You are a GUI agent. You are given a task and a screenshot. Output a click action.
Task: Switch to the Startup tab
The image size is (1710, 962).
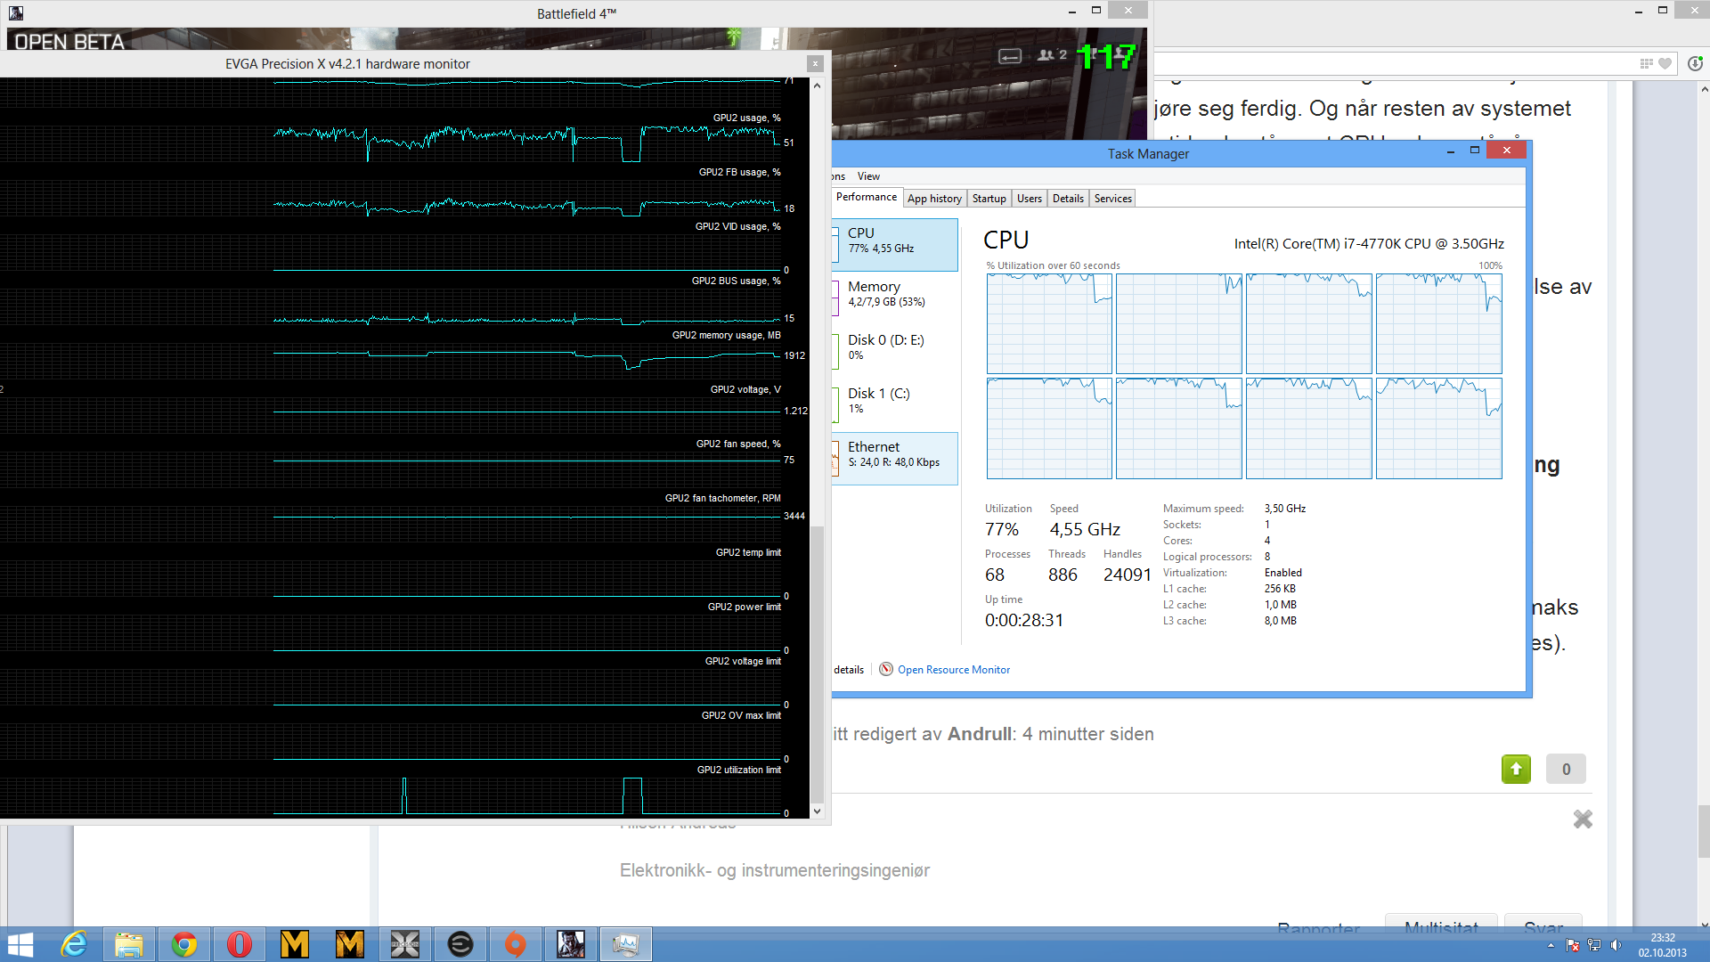[x=989, y=199]
